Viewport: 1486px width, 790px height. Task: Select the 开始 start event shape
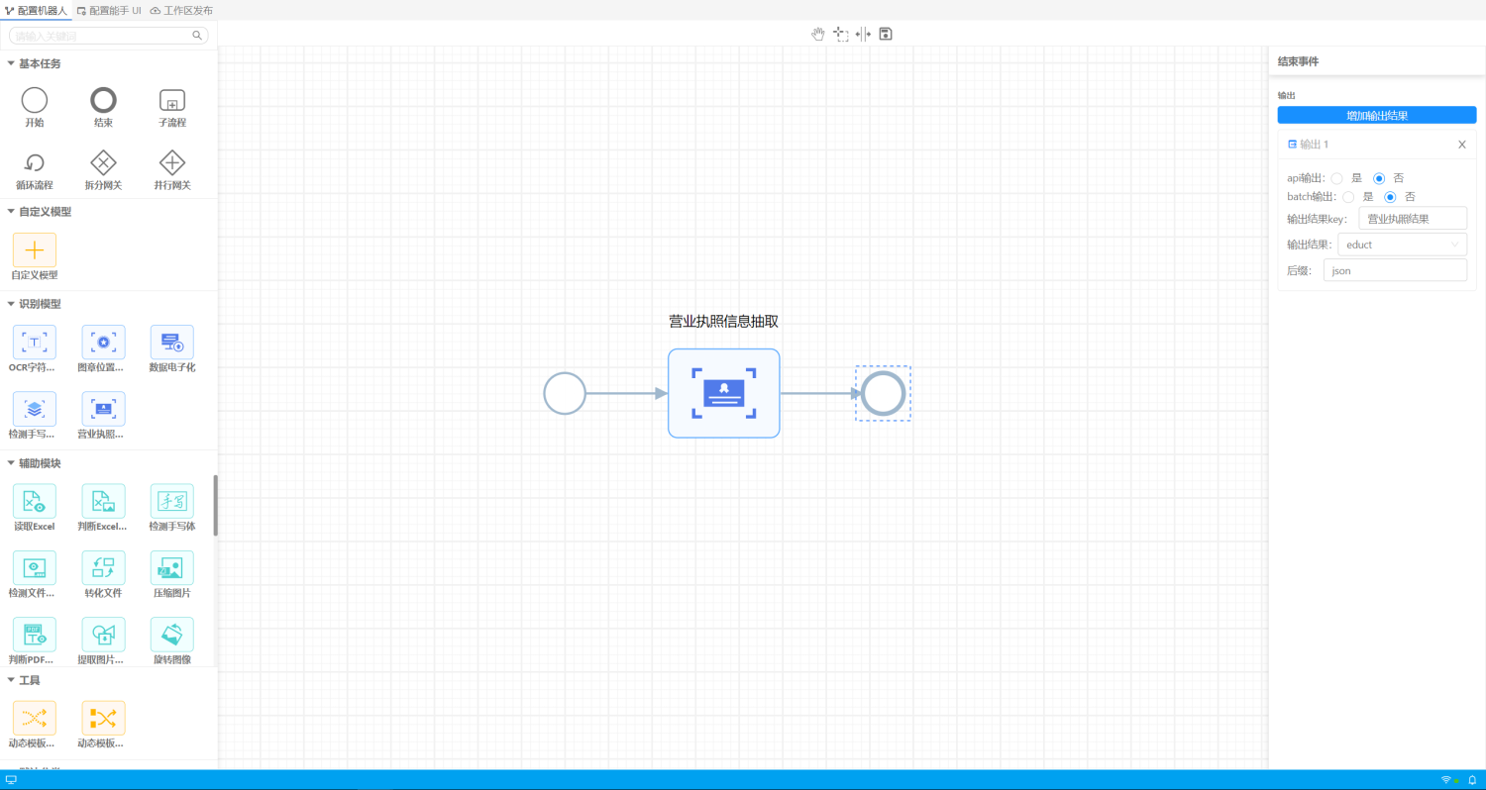pyautogui.click(x=35, y=100)
